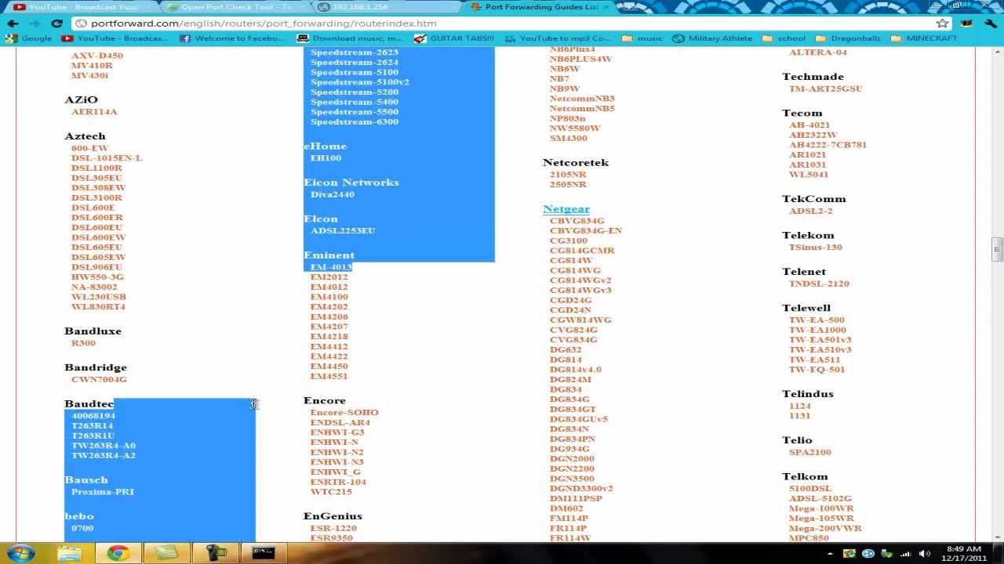Open the Tecom AH4222-7CB781 router link
1004x564 pixels.
pos(828,145)
